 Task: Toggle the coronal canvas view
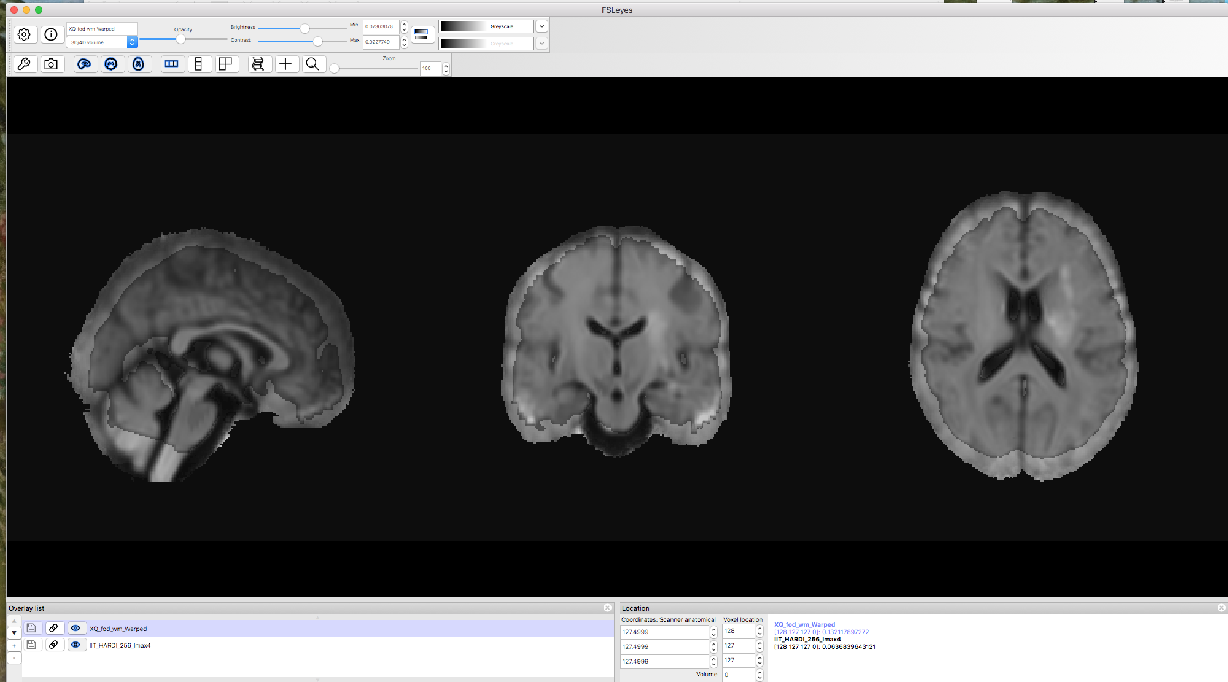(111, 64)
